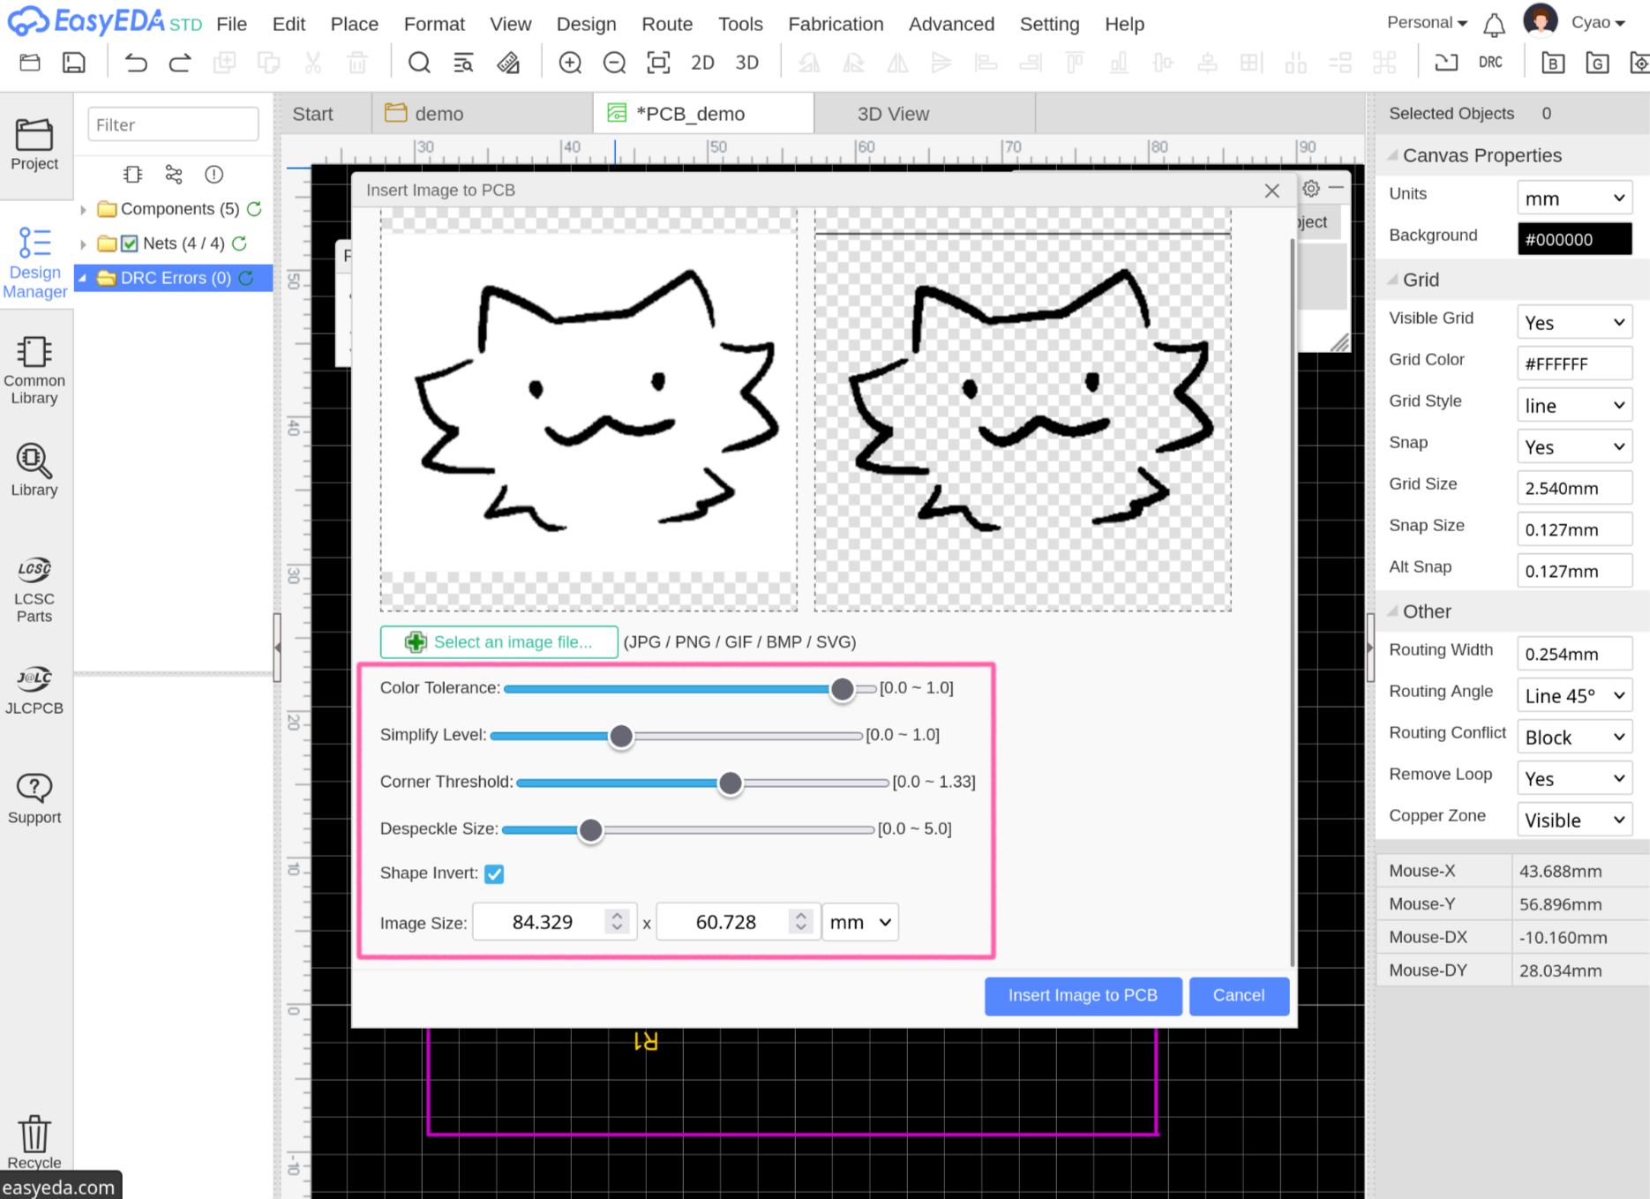This screenshot has height=1199, width=1650.
Task: Click the Fit to window icon
Action: (x=658, y=63)
